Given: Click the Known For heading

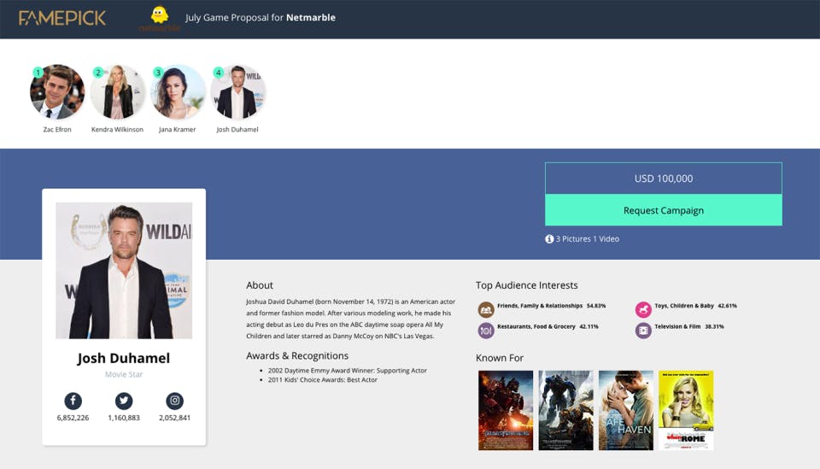Looking at the screenshot, I should coord(500,358).
